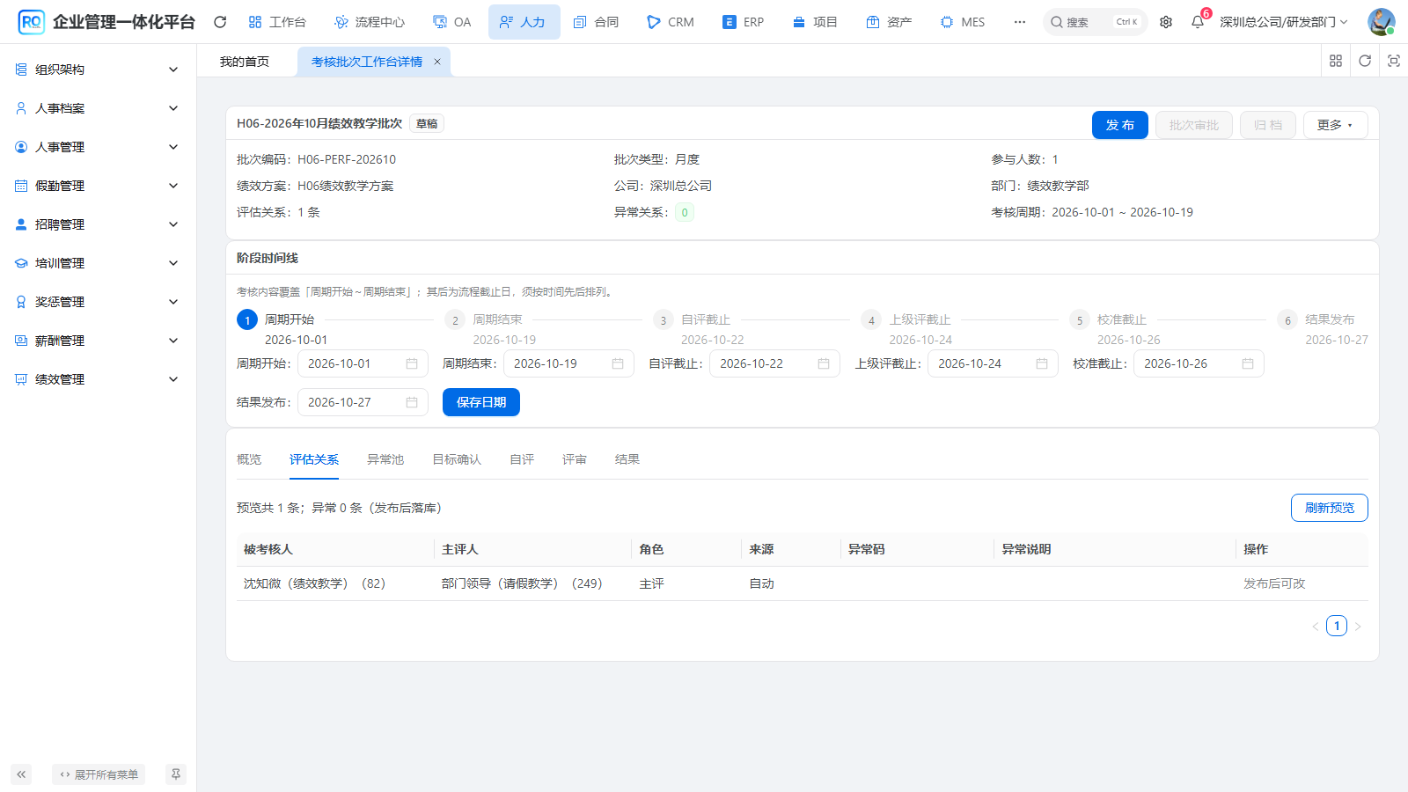1408x792 pixels.
Task: Open the more modules ellipsis
Action: 1020,22
